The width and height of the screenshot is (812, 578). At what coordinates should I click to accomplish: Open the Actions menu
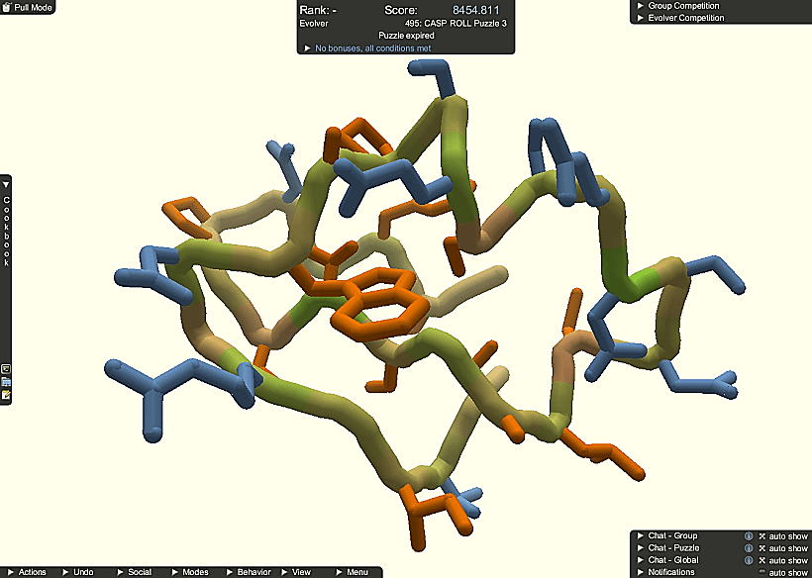pos(32,572)
